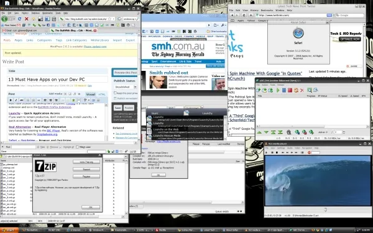Click the pause button in VLC media player
This screenshot has width=373, height=233.
click(272, 152)
